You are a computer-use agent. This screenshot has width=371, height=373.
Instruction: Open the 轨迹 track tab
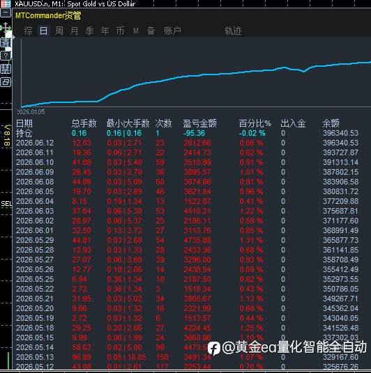233,31
